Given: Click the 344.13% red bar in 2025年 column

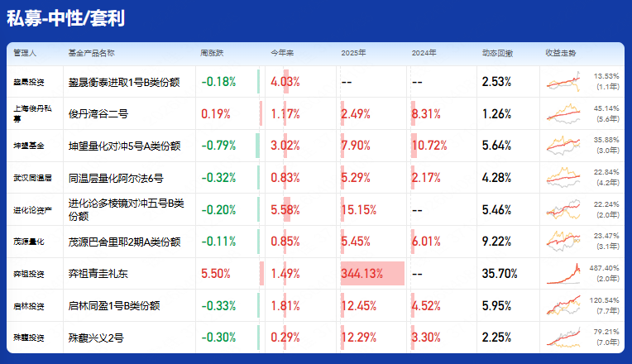Looking at the screenshot, I should coord(372,274).
